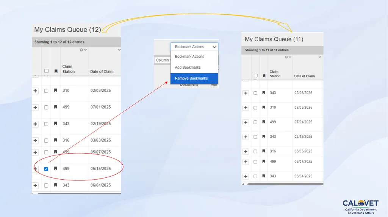Click bookmark icon for 07/01/2025 row in 11-entry queue
The height and width of the screenshot is (217, 388).
264,122
